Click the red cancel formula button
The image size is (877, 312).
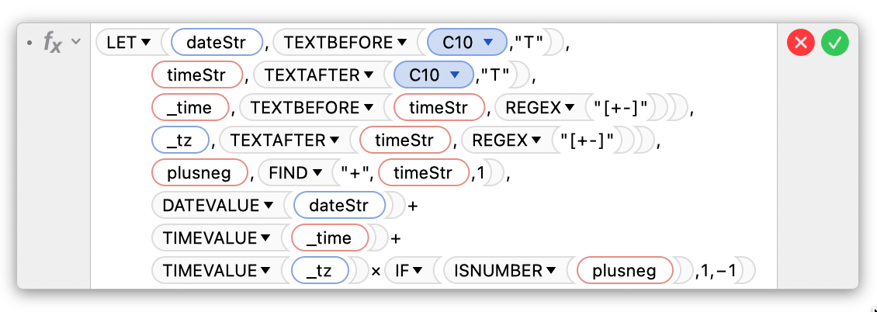[799, 43]
